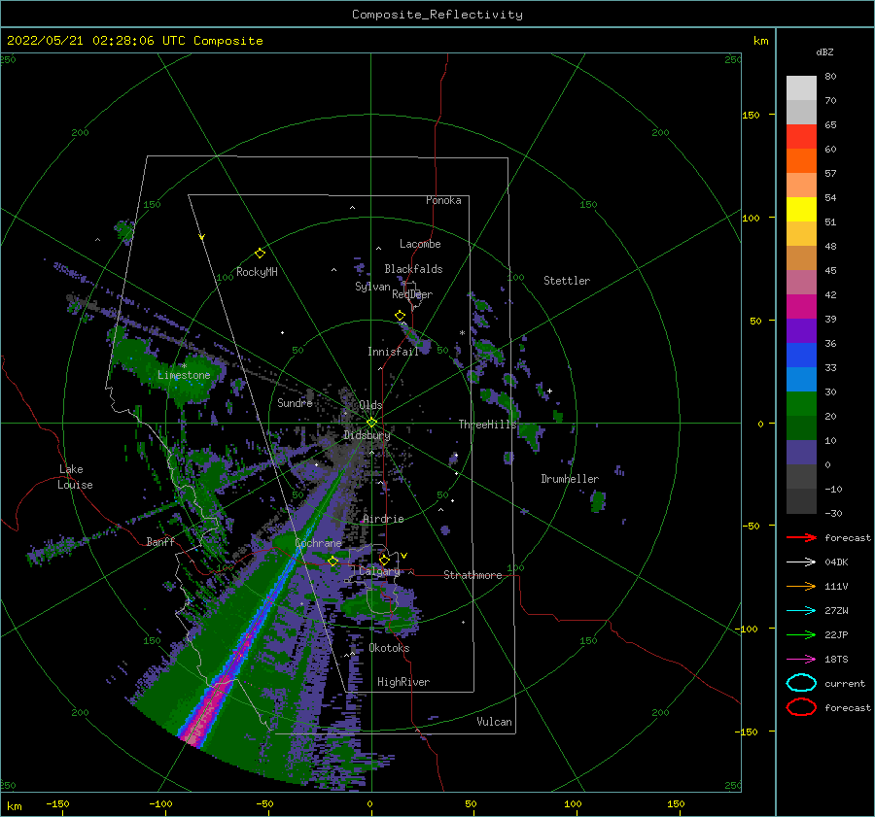Click the yellow diamond marker at radar center
This screenshot has width=875, height=817.
click(x=371, y=423)
